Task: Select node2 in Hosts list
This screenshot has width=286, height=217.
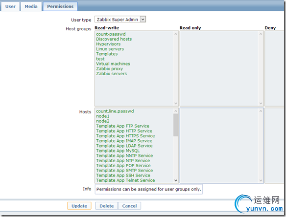Action: 103,121
